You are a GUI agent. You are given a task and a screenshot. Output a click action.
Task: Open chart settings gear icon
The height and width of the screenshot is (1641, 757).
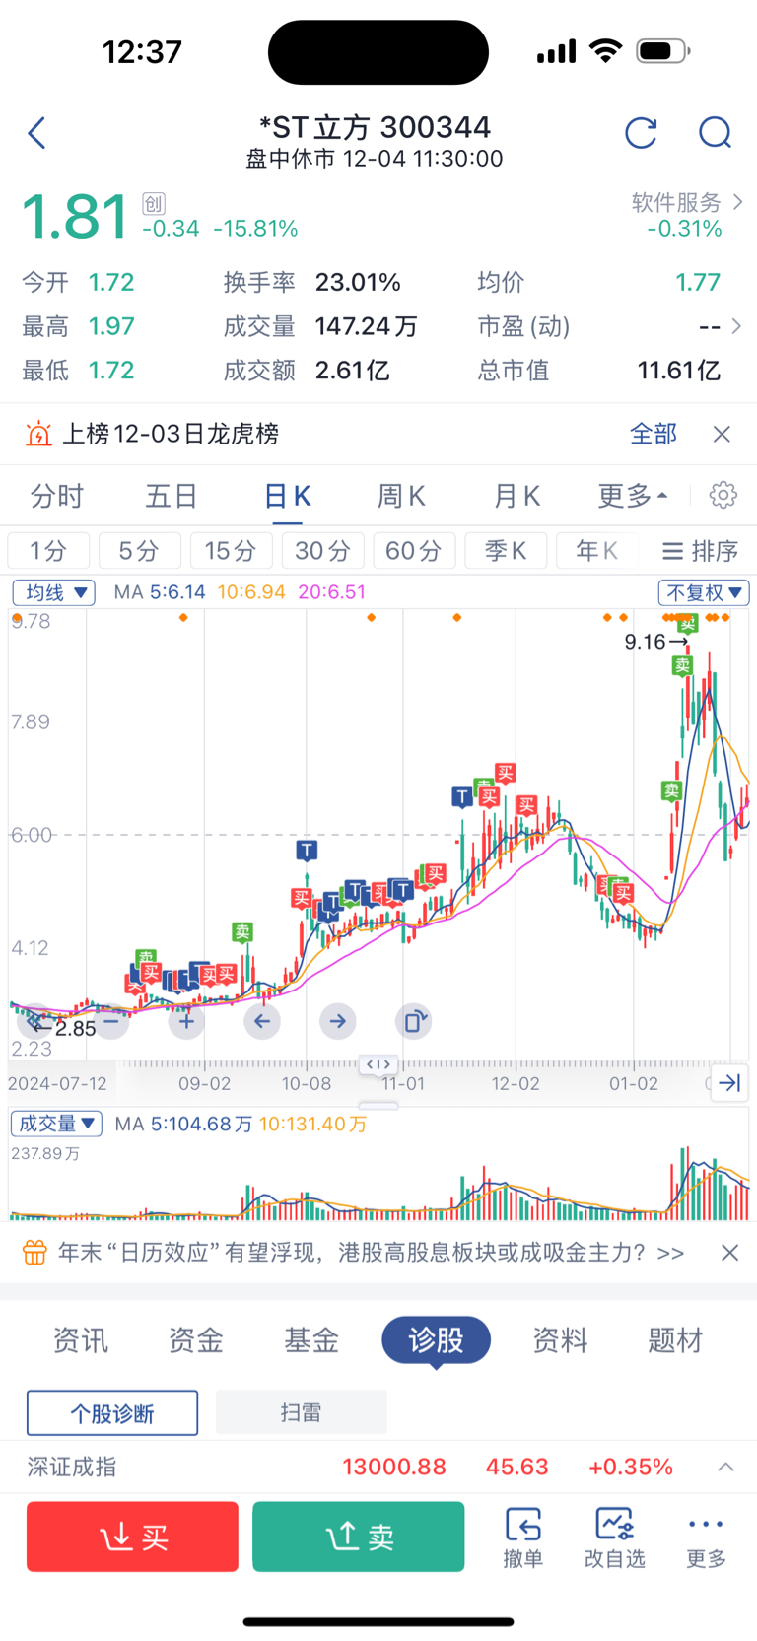click(x=723, y=495)
